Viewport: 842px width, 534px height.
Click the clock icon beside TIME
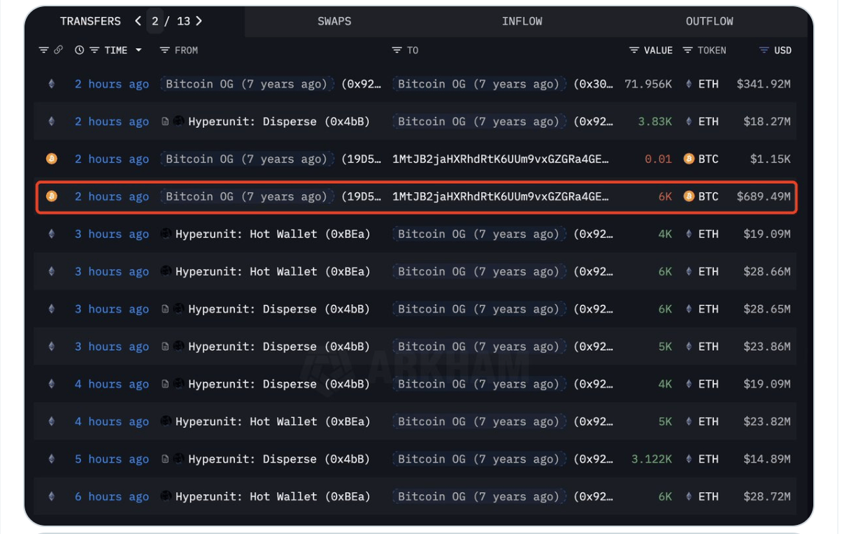coord(79,50)
